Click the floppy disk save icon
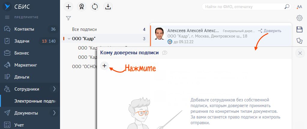 pyautogui.click(x=299, y=29)
